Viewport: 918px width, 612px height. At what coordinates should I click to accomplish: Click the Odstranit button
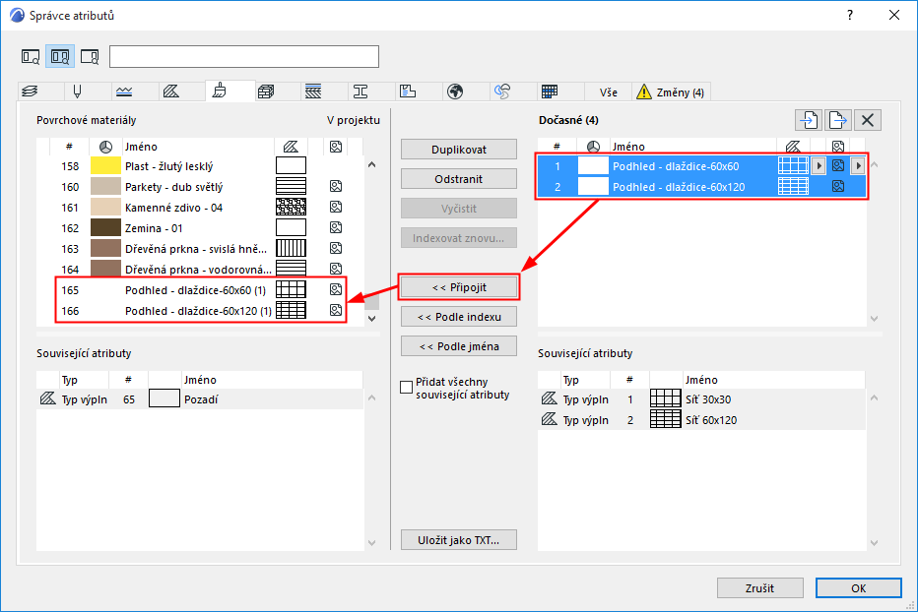click(x=459, y=179)
